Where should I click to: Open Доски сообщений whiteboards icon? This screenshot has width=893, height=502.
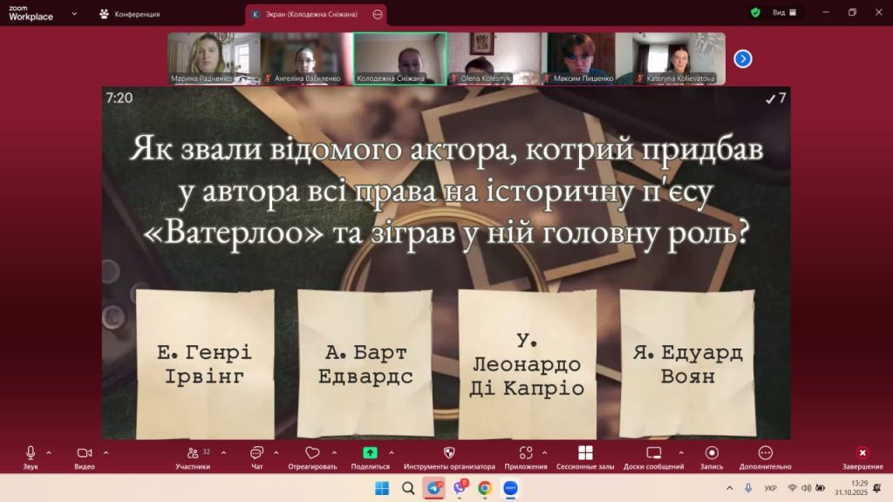click(653, 453)
